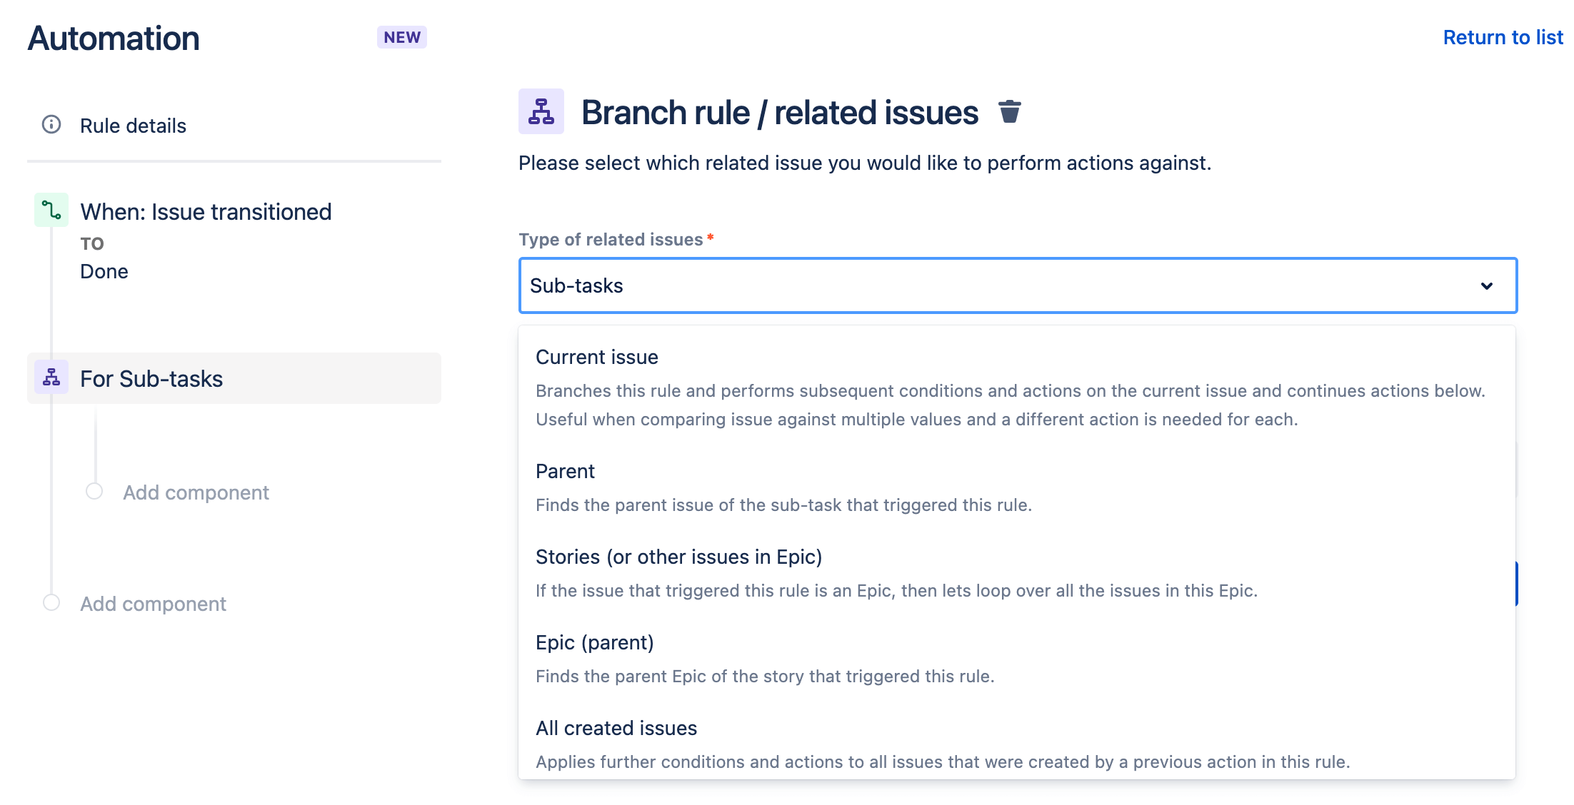The image size is (1574, 805).
Task: Select the For Sub-tasks sidebar entry
Action: click(151, 378)
